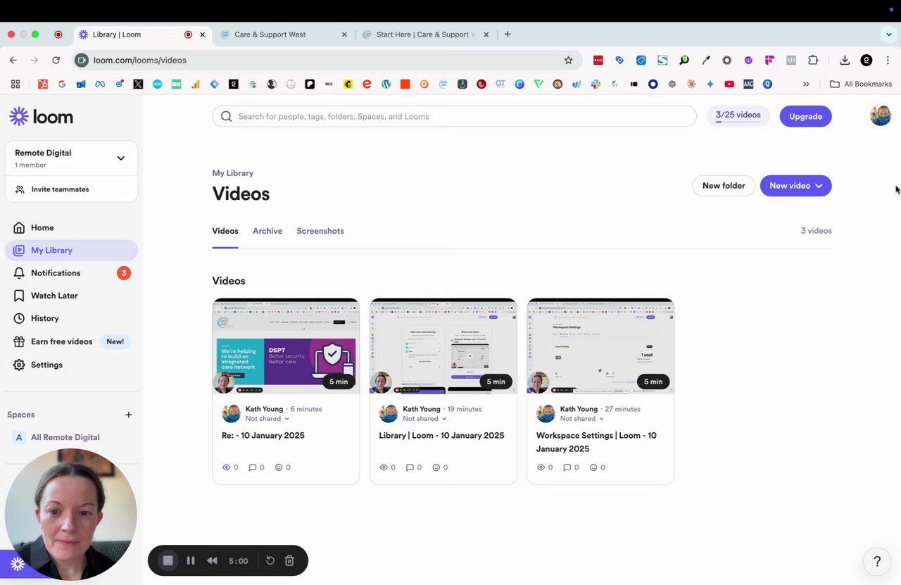The width and height of the screenshot is (901, 585).
Task: Switch to the Screenshots tab
Action: (x=320, y=231)
